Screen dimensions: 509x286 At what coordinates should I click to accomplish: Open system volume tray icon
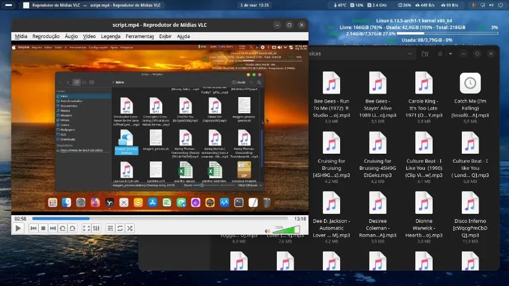[x=492, y=5]
